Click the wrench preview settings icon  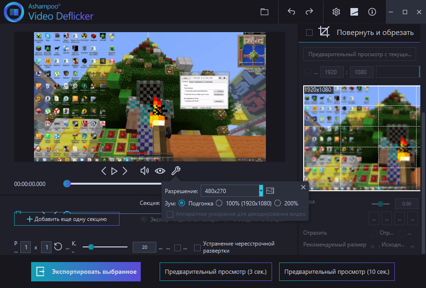pos(176,170)
